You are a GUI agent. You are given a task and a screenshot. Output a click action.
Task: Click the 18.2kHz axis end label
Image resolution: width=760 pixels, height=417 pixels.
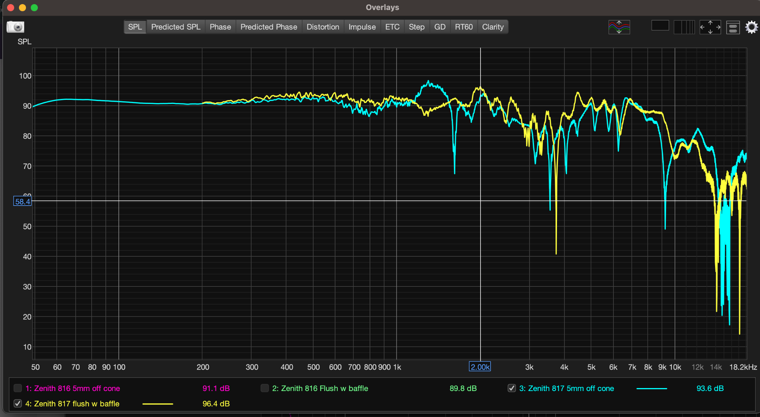coord(743,367)
